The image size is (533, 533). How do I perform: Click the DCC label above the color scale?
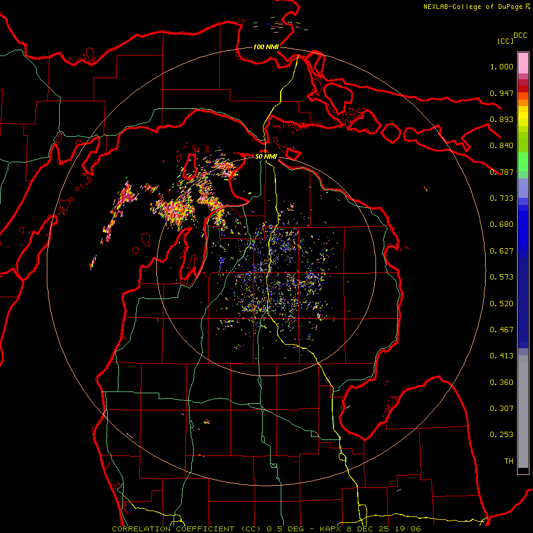521,36
